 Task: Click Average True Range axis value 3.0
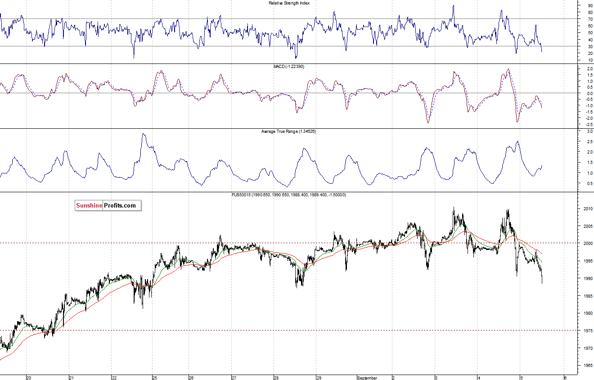tap(589, 131)
